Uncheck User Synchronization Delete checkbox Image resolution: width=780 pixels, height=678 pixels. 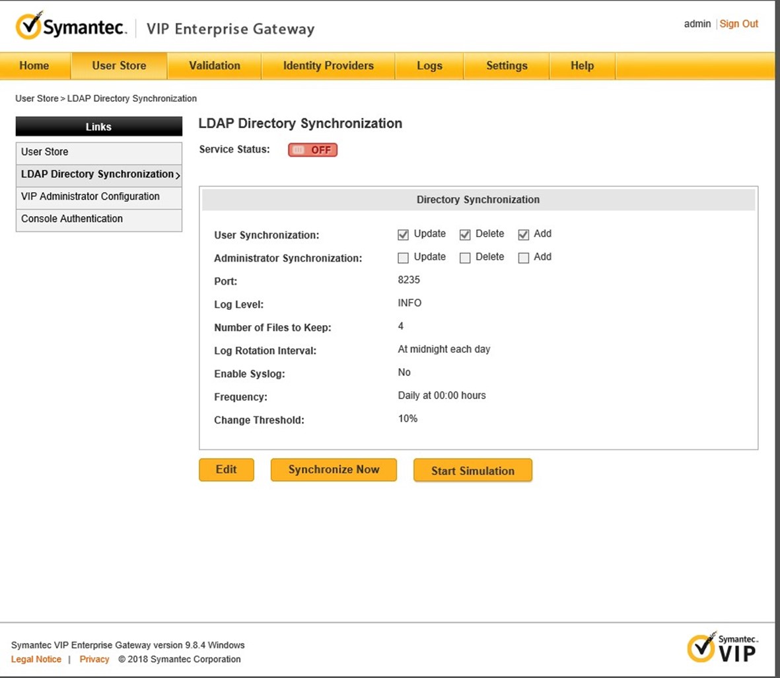click(464, 235)
